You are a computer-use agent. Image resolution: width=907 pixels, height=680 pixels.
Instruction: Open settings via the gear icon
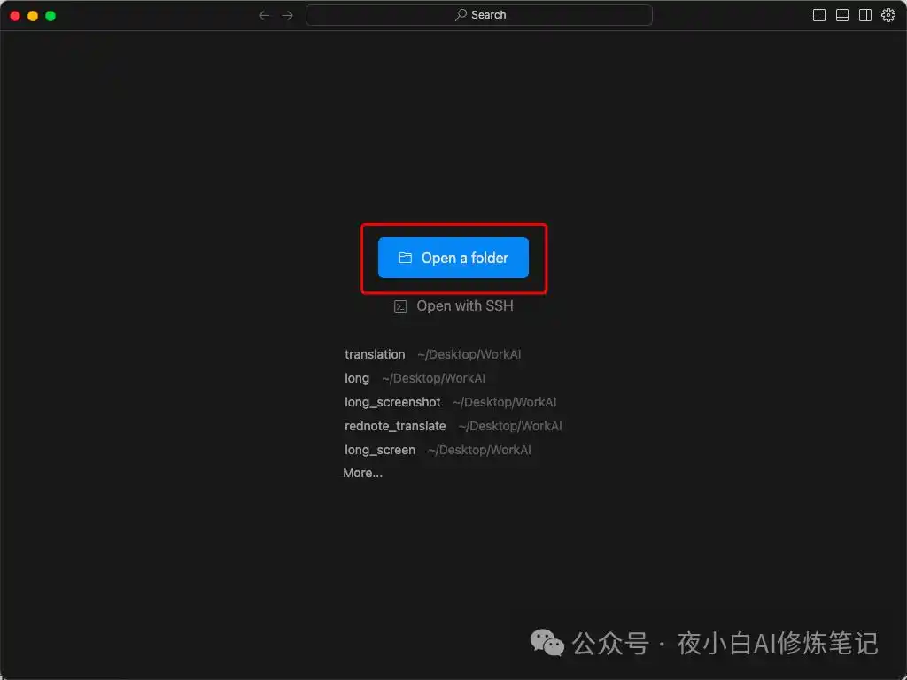888,14
